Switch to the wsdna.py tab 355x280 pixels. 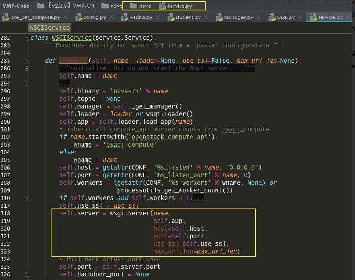point(141,17)
